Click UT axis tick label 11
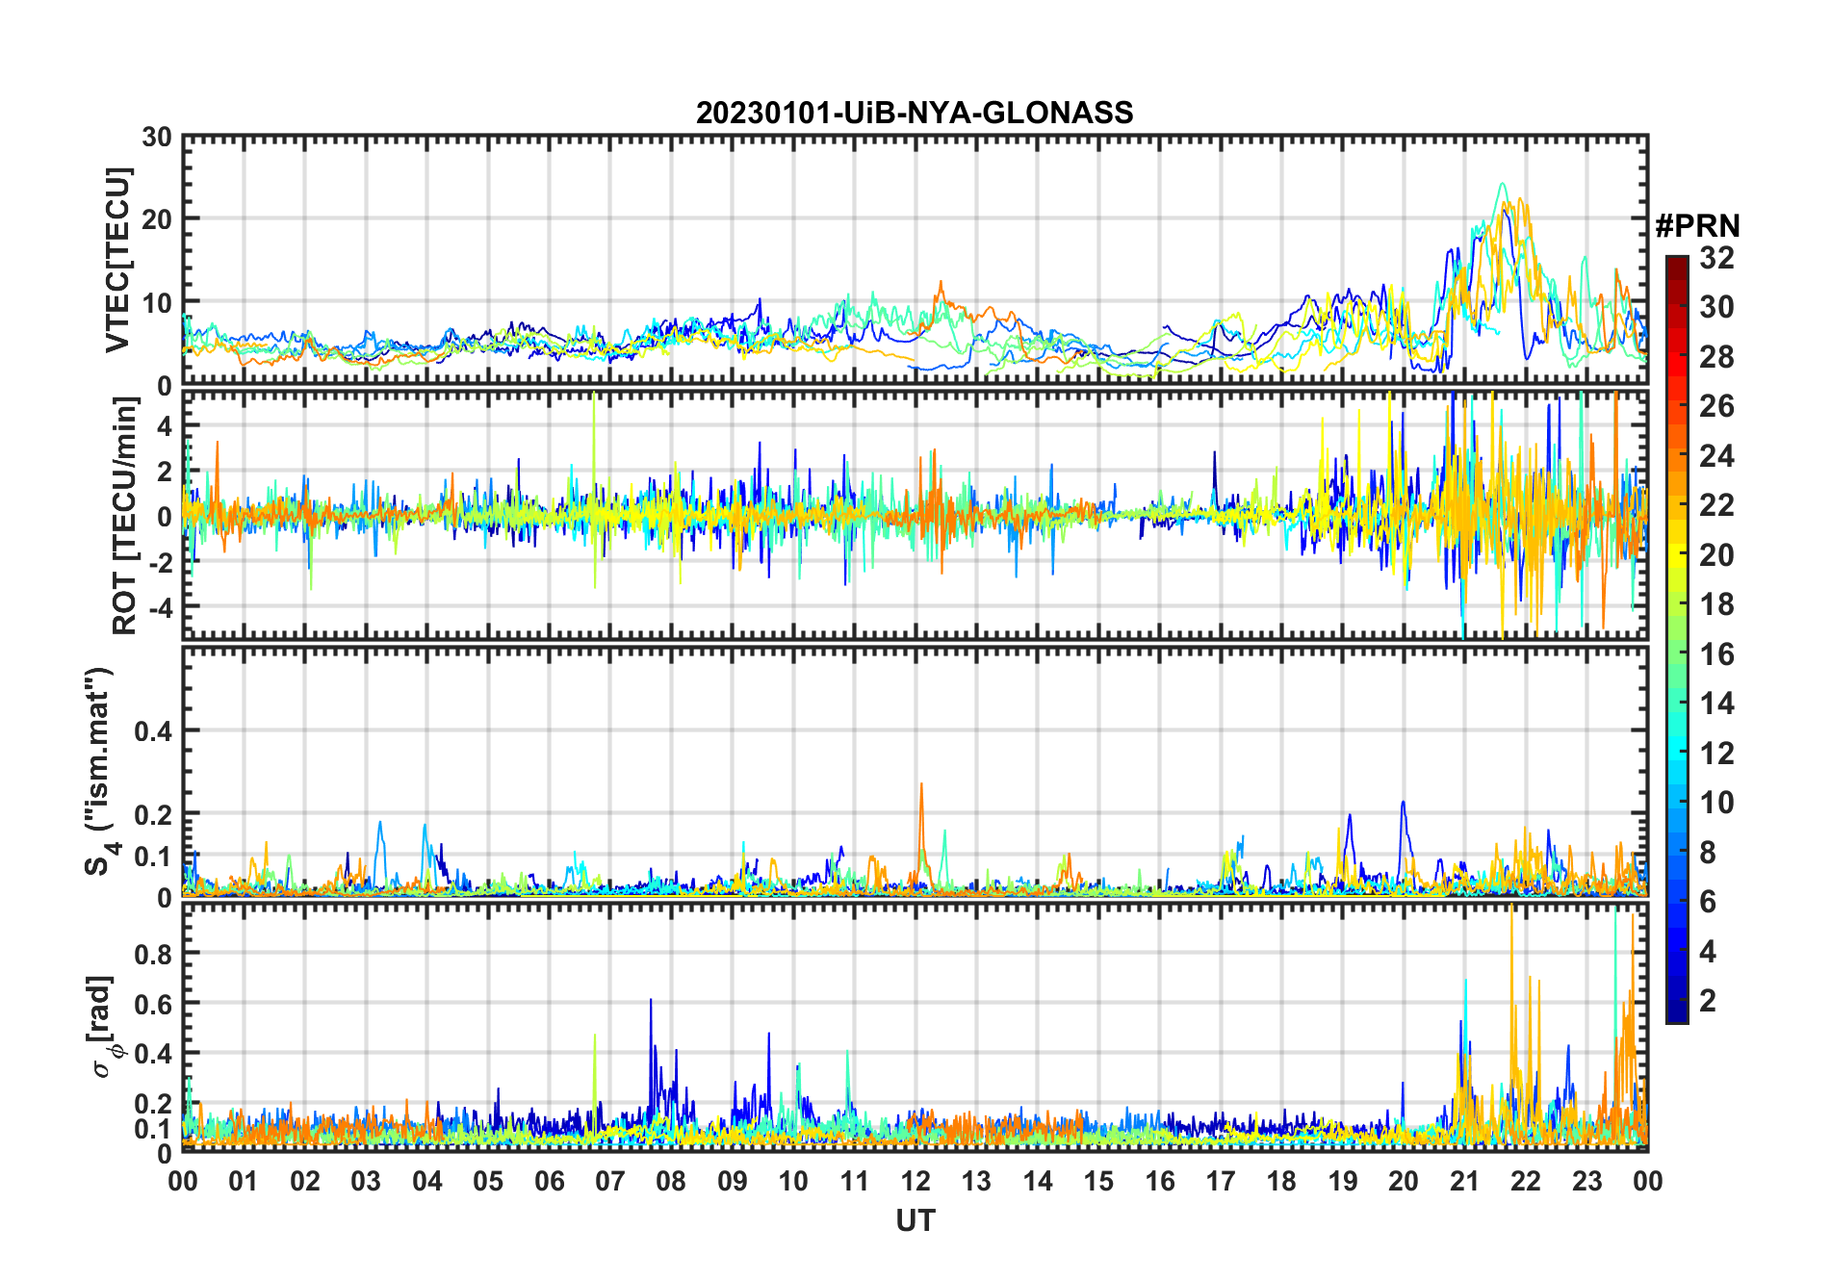This screenshot has width=1831, height=1280. pos(855,1182)
